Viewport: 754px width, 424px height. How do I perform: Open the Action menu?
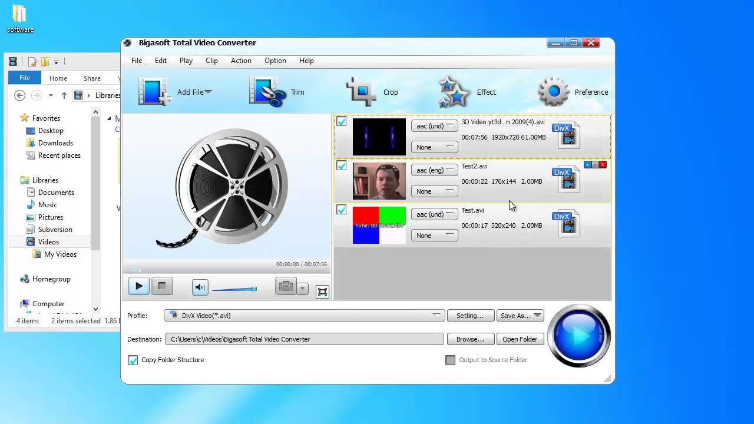241,61
